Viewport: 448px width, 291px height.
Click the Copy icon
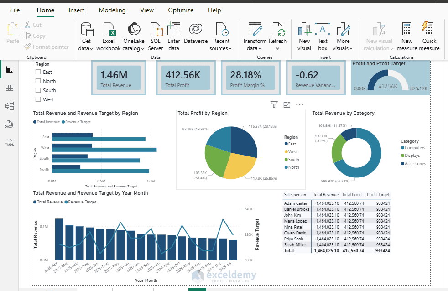(x=27, y=36)
